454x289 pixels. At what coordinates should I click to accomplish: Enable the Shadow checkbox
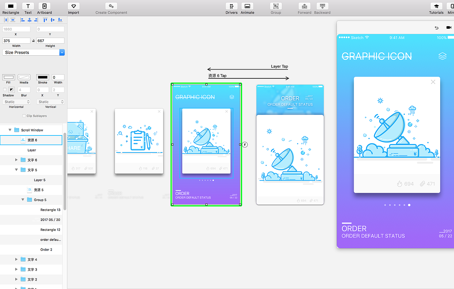coord(5,90)
